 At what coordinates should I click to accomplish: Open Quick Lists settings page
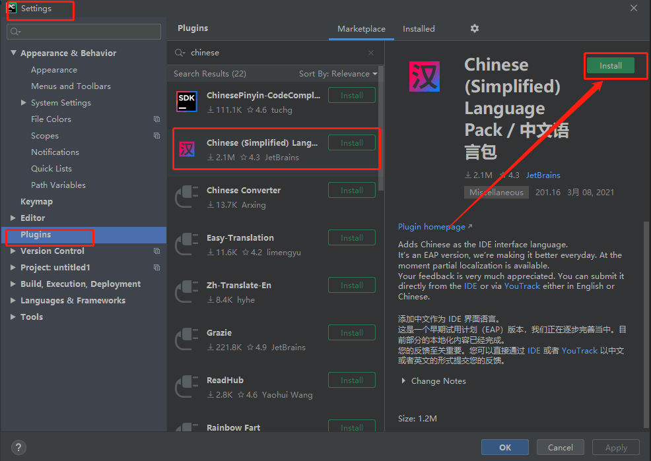(51, 169)
